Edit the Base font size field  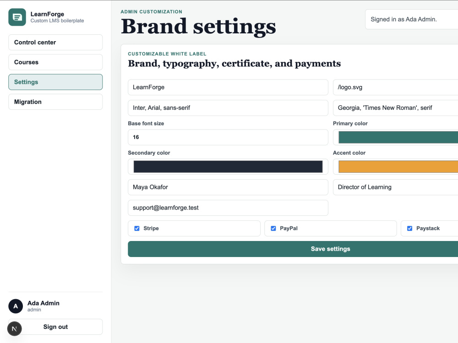(x=228, y=137)
